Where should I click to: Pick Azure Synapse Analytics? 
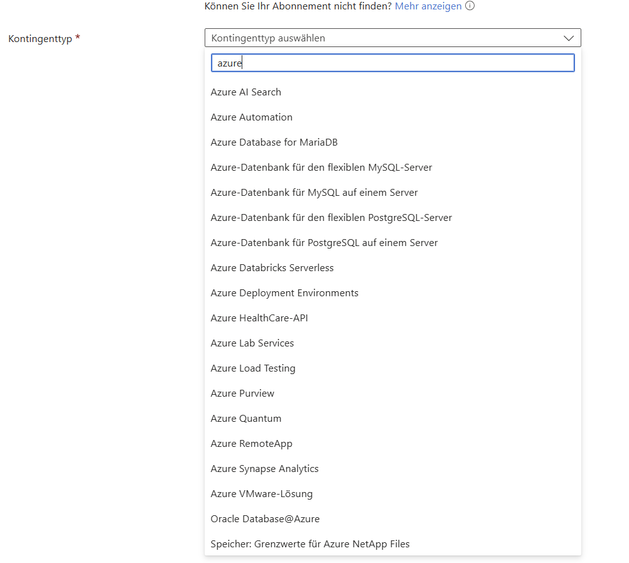click(x=393, y=469)
